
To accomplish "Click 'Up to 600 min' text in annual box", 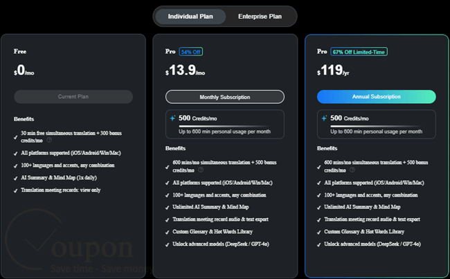I will coord(376,132).
